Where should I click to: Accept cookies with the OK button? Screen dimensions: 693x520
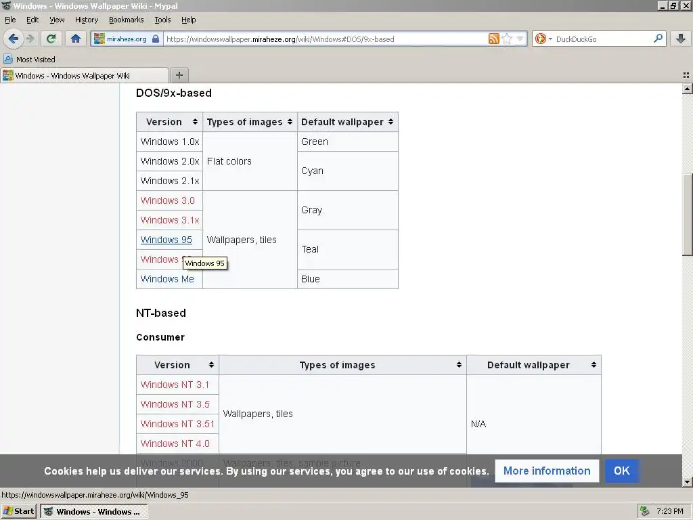(621, 471)
